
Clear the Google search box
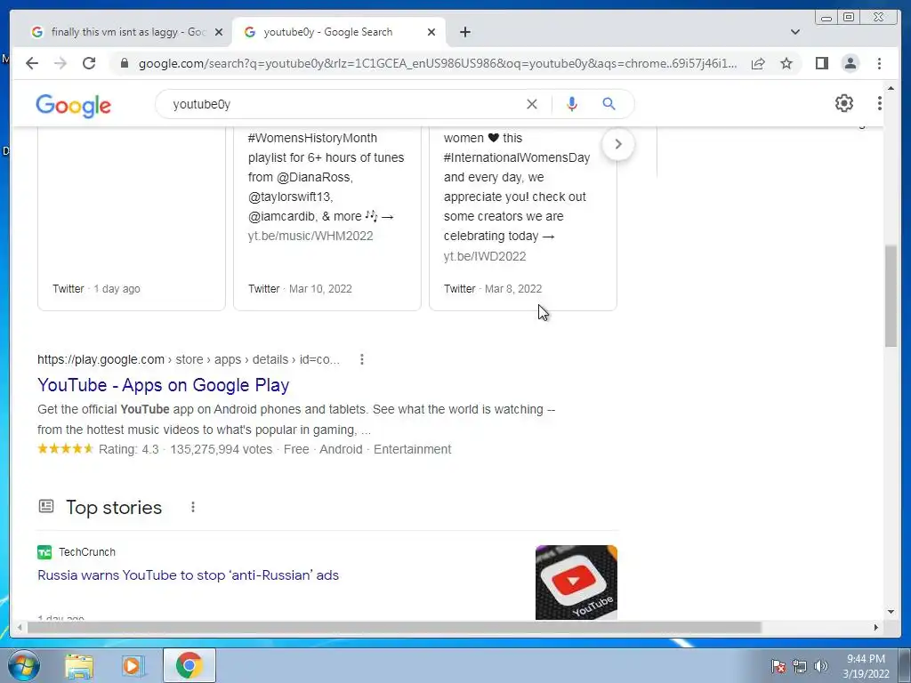(x=532, y=104)
